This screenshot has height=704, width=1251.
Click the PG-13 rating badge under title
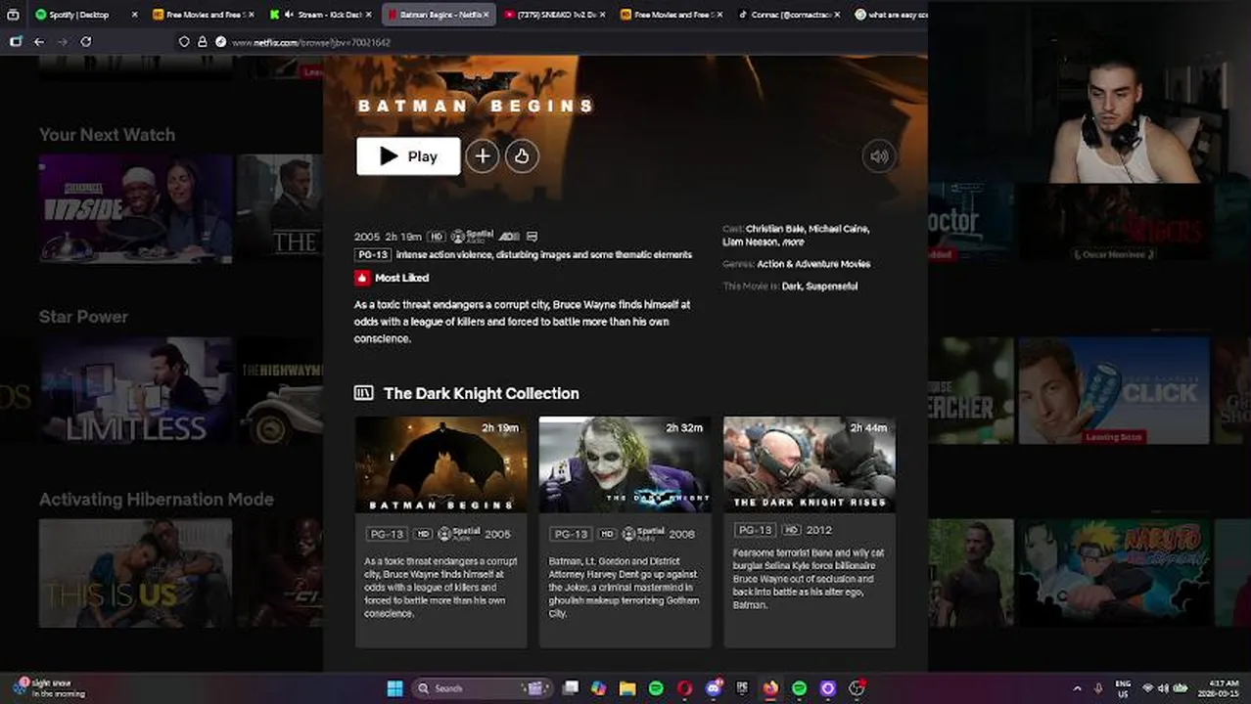tap(373, 254)
